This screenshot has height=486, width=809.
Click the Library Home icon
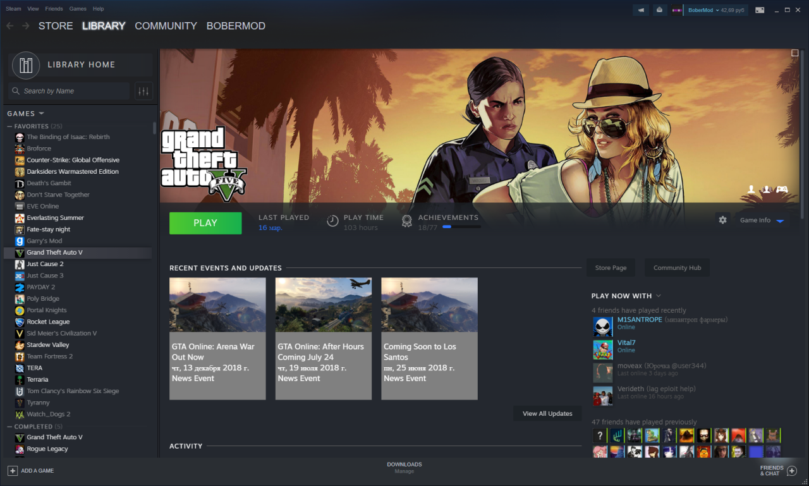coord(26,64)
